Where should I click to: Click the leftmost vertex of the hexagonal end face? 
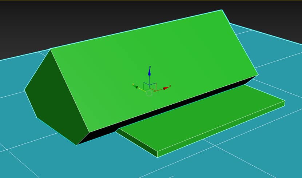[25, 90]
